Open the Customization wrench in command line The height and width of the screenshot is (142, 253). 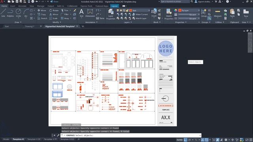[x=58, y=135]
